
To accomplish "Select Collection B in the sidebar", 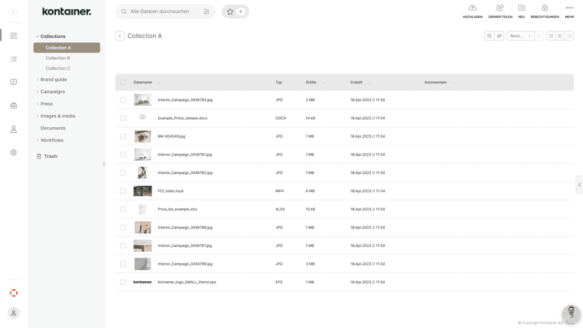I will [57, 58].
